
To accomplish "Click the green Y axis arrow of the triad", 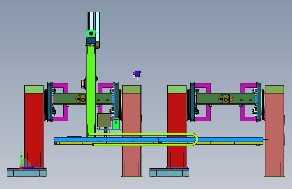I will (x=21, y=161).
